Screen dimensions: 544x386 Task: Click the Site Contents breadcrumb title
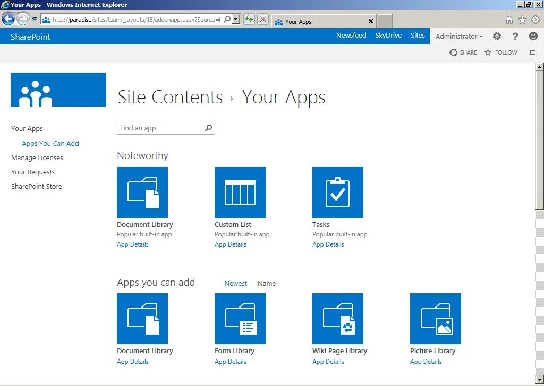[x=170, y=97]
